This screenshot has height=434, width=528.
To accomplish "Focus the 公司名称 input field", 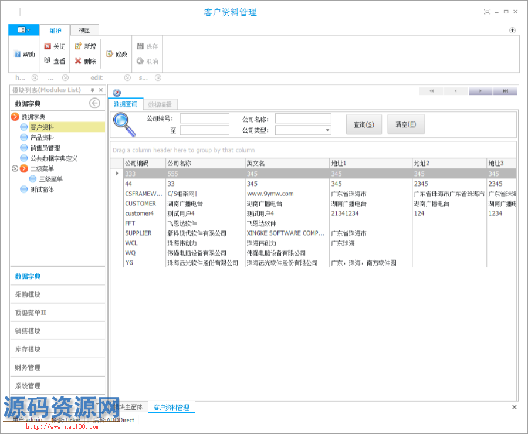I will (x=303, y=118).
